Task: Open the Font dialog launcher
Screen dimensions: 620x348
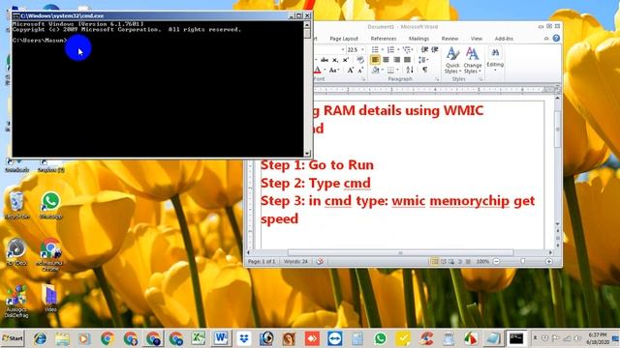Action: click(363, 79)
